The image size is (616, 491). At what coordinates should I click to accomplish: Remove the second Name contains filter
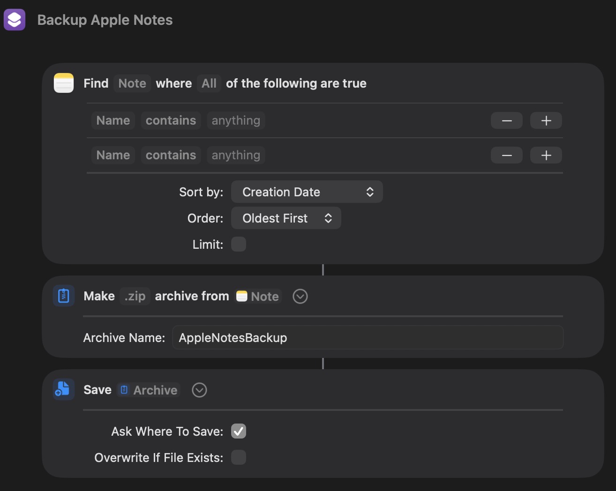pyautogui.click(x=507, y=155)
